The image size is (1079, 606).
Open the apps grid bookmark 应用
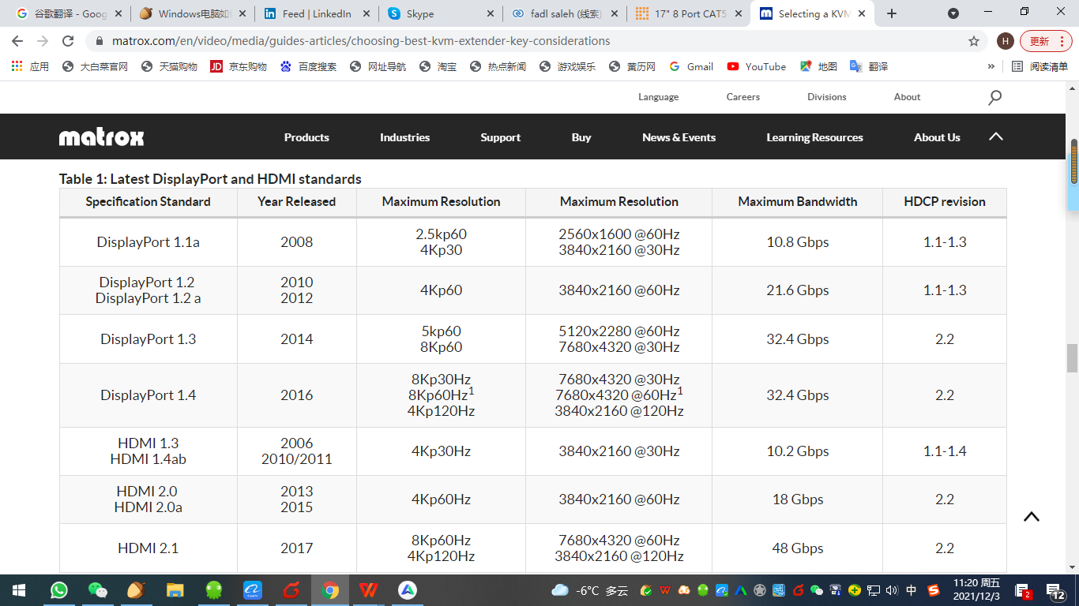coord(30,67)
